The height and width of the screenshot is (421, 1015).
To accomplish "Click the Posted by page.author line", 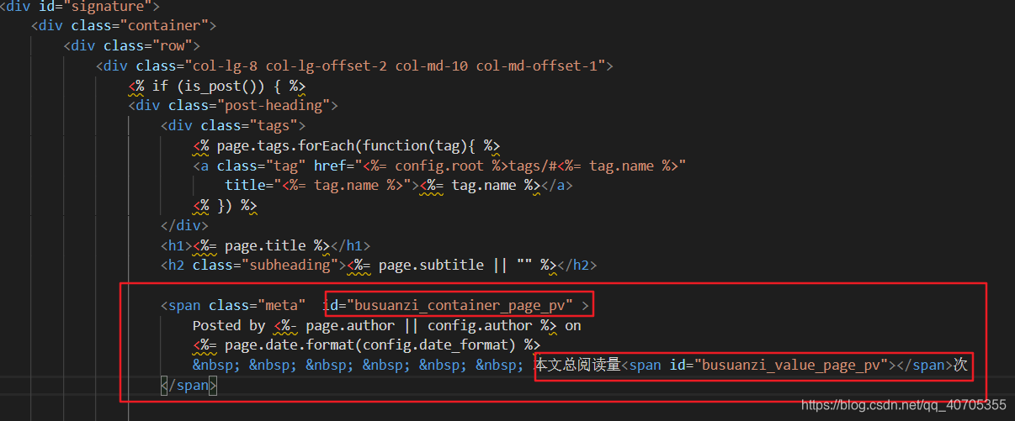I will click(387, 325).
